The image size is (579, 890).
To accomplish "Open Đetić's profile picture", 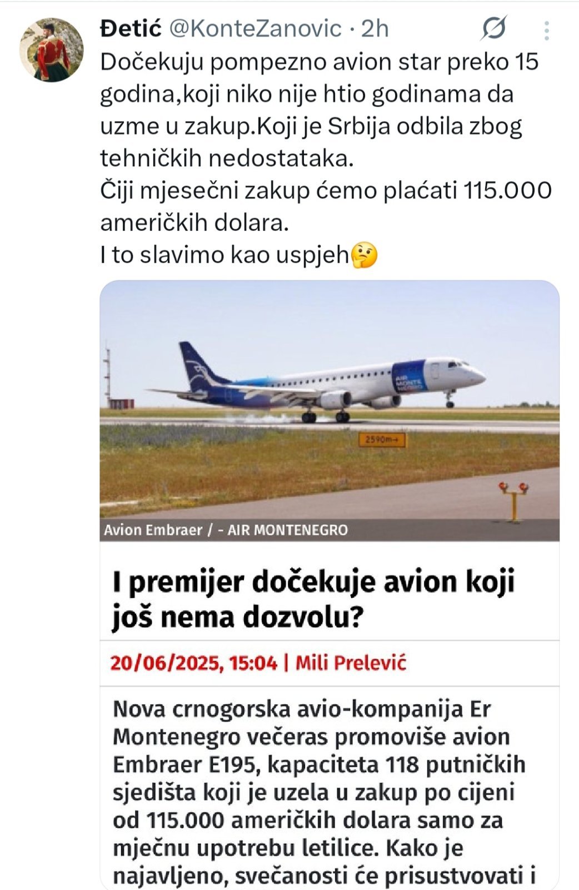I will (52, 50).
